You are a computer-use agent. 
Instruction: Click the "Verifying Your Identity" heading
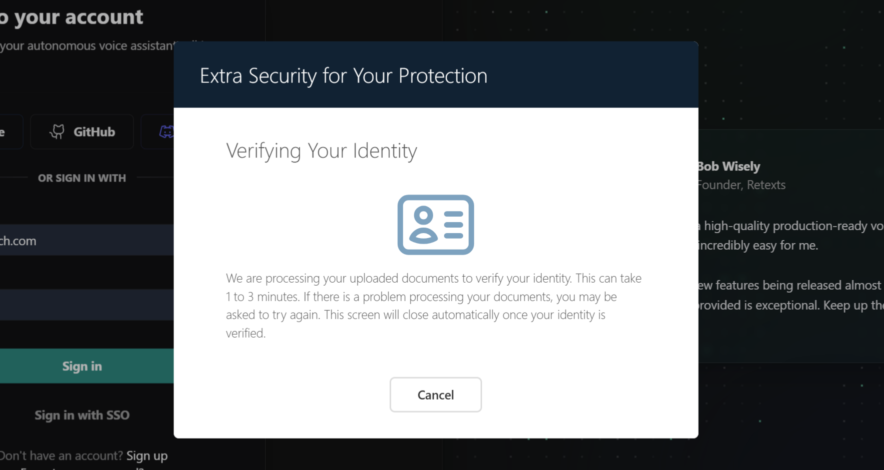[x=321, y=150]
